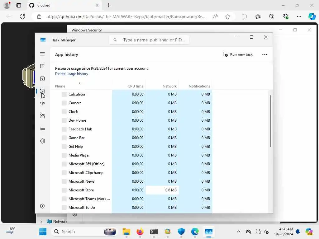
Task: Open Startup apps page in sidebar
Action: click(42, 104)
